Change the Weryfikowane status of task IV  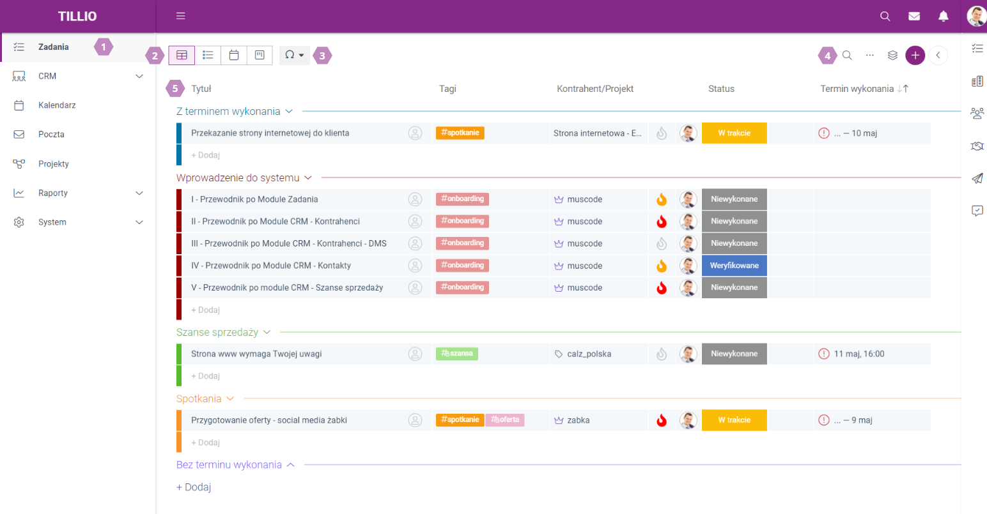(734, 266)
